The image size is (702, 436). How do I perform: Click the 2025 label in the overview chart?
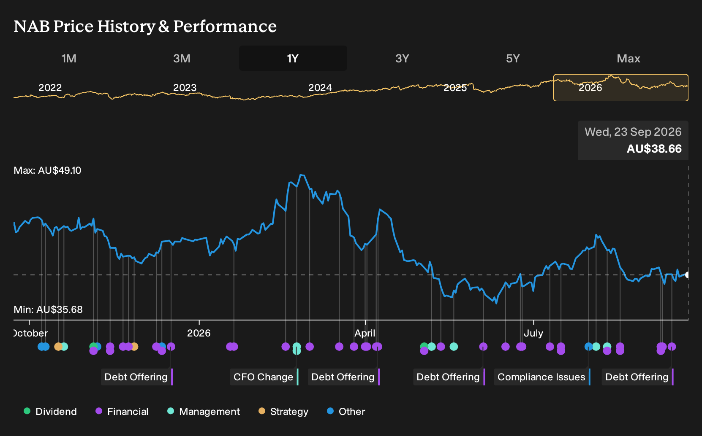pyautogui.click(x=455, y=88)
